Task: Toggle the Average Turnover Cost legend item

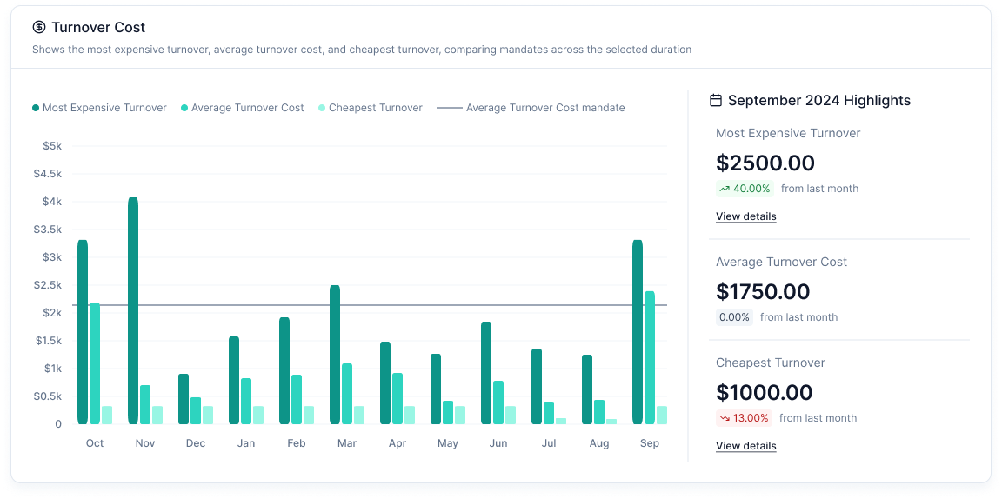Action: pos(242,108)
